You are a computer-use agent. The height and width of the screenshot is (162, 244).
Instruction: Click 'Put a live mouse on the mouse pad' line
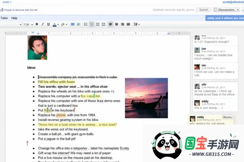point(75,158)
